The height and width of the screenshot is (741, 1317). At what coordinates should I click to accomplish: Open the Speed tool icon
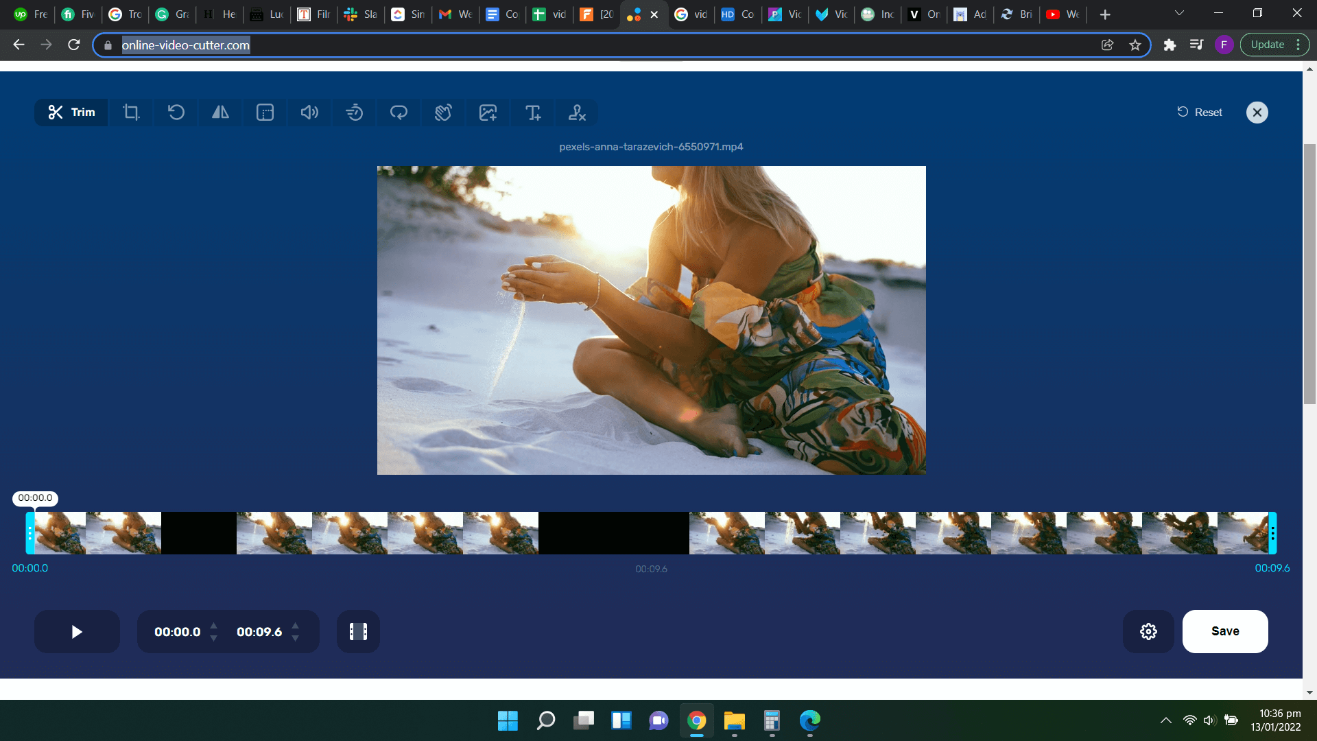coord(354,113)
